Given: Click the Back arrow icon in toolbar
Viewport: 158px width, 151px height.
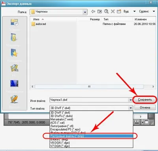Looking at the screenshot, I should 93,11.
